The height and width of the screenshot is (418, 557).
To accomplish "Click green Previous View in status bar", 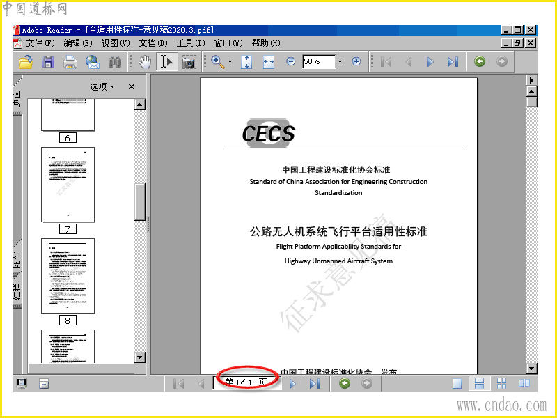I will pyautogui.click(x=345, y=383).
